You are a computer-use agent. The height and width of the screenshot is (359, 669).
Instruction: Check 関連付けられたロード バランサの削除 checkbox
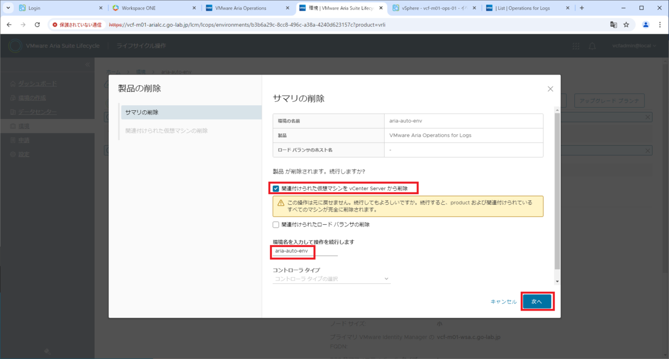coord(276,225)
